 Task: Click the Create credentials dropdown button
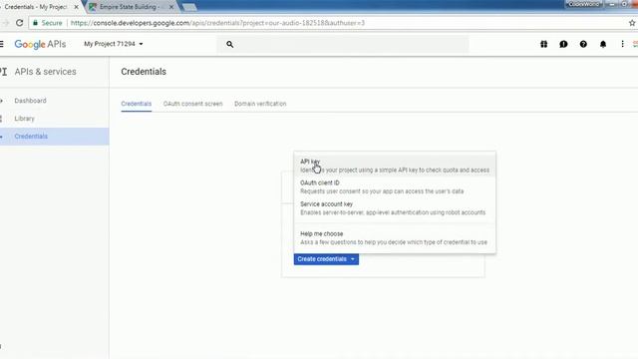pos(326,259)
